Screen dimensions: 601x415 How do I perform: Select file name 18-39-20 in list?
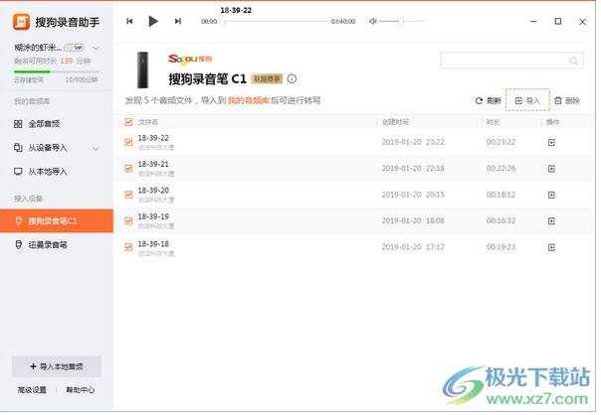[x=153, y=191]
